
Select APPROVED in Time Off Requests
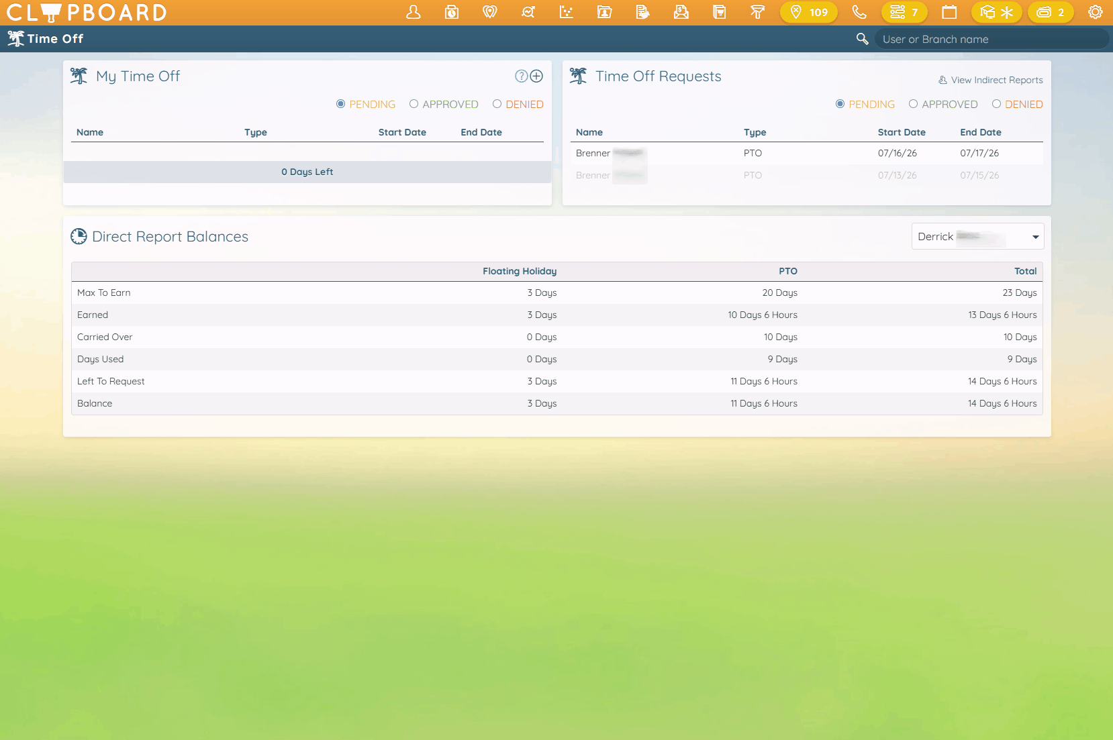click(943, 104)
